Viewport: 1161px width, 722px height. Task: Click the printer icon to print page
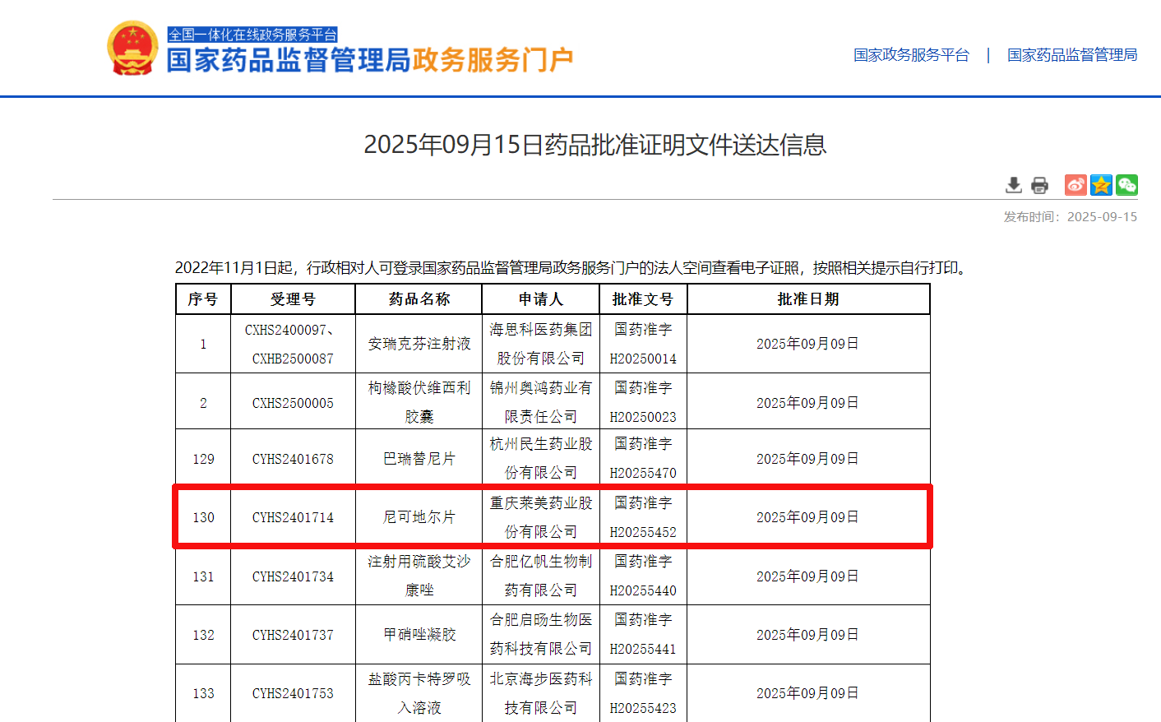point(1040,185)
